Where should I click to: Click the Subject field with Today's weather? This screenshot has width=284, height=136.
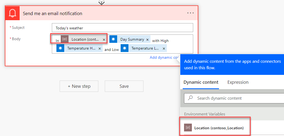tap(123, 28)
